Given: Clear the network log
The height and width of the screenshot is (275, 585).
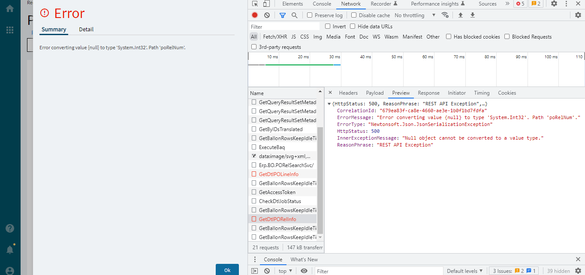Looking at the screenshot, I should tap(267, 15).
